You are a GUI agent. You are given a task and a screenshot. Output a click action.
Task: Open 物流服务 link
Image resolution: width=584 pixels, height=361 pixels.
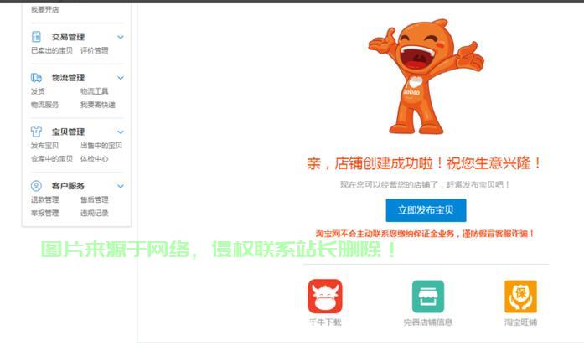click(x=44, y=105)
